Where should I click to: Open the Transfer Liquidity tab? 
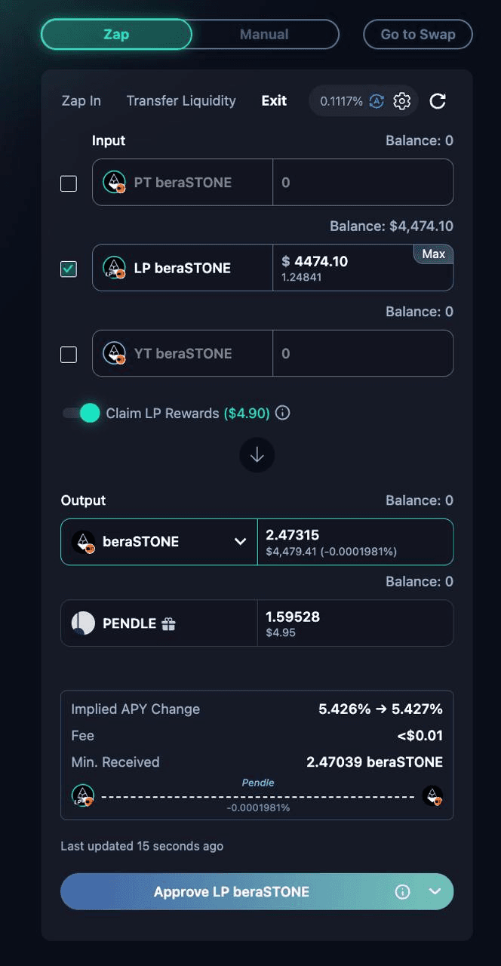[x=180, y=100]
